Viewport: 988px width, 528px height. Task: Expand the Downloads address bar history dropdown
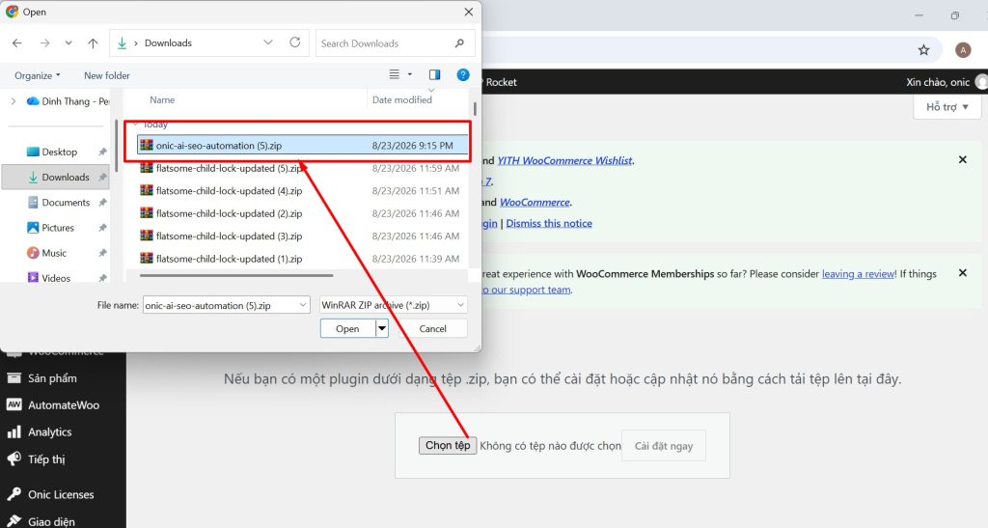[x=268, y=42]
